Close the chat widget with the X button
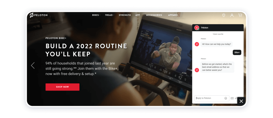 (x=241, y=101)
